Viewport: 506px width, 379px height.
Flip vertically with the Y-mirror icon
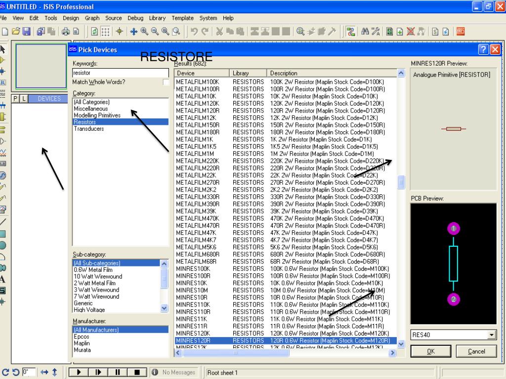[x=54, y=372]
